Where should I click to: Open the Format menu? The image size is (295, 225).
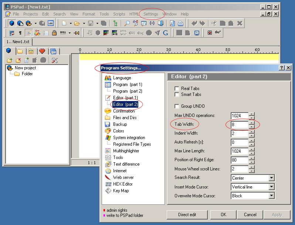point(89,14)
